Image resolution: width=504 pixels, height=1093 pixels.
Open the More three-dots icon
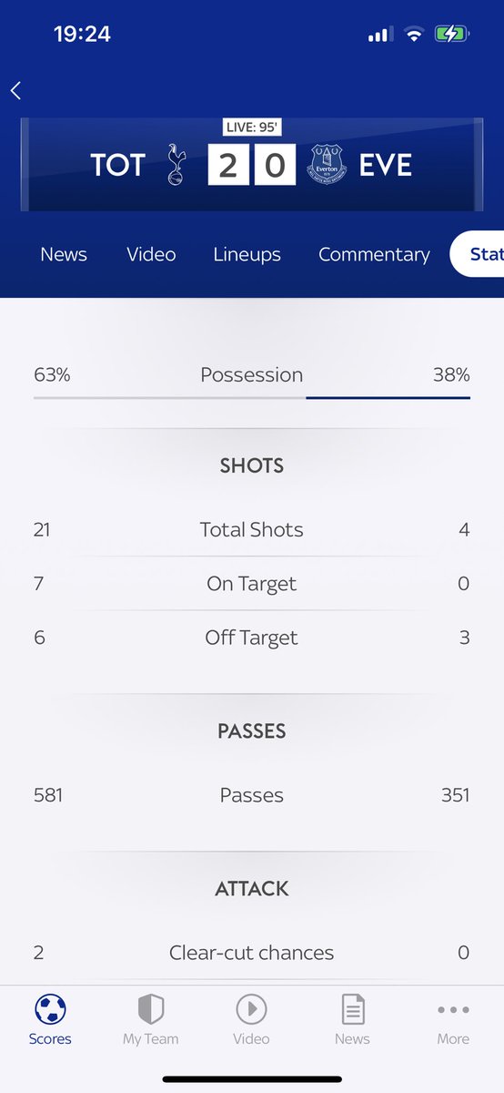click(x=453, y=1009)
